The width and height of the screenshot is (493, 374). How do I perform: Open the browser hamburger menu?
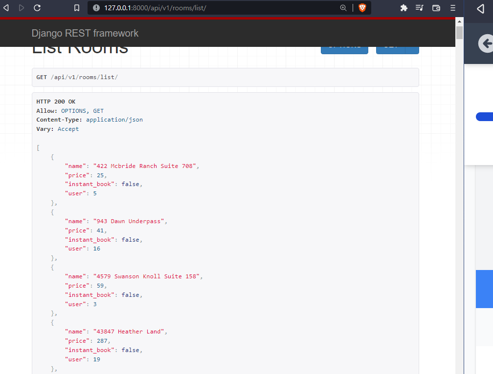pyautogui.click(x=453, y=8)
